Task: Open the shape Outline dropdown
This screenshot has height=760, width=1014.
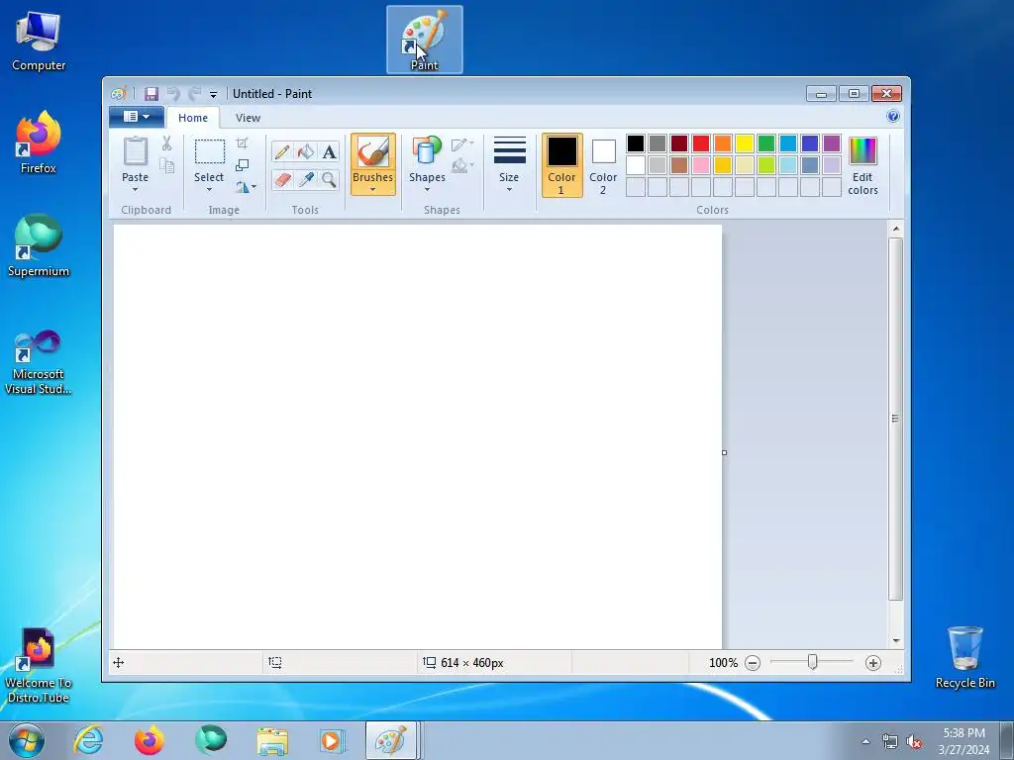Action: point(463,144)
